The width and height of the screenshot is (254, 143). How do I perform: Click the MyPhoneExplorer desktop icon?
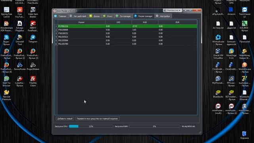click(x=218, y=80)
